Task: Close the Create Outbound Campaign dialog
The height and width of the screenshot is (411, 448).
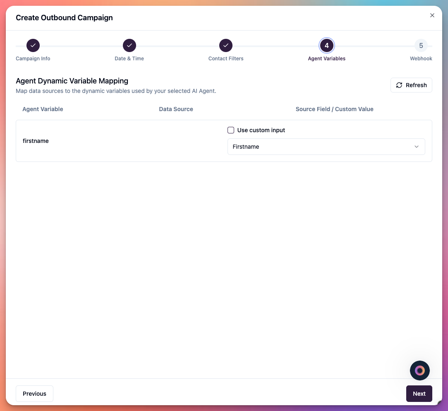Action: (432, 15)
